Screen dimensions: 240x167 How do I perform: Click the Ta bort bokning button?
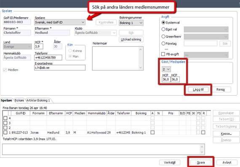pyautogui.click(x=226, y=127)
